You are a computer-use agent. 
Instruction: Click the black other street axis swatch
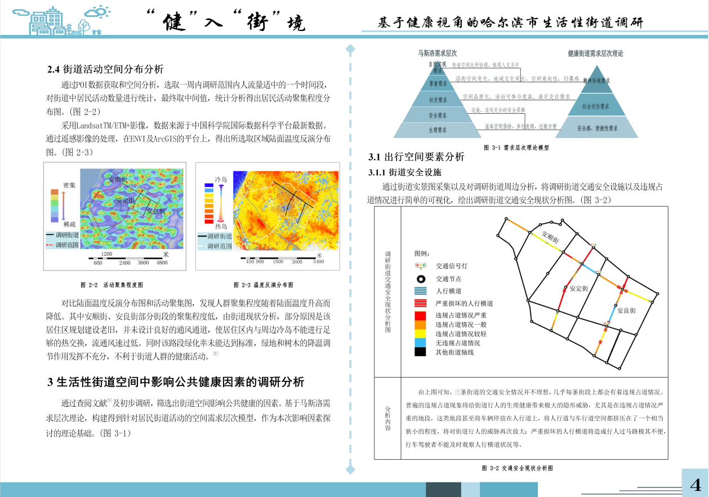pos(420,352)
